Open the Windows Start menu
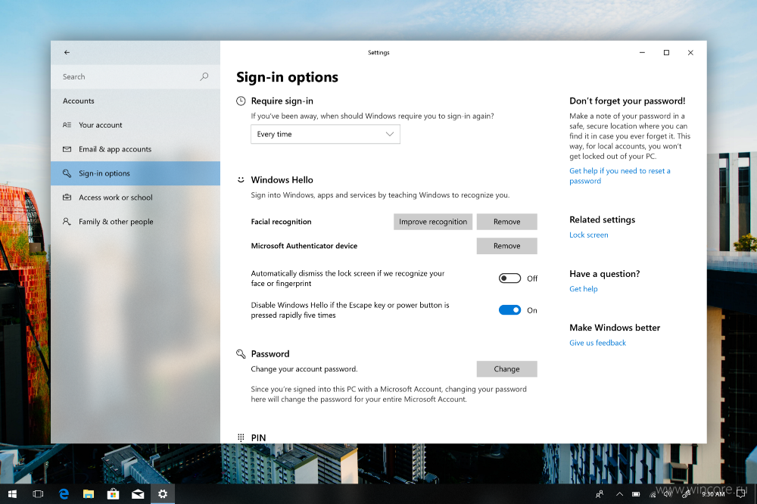The height and width of the screenshot is (504, 757). point(13,494)
